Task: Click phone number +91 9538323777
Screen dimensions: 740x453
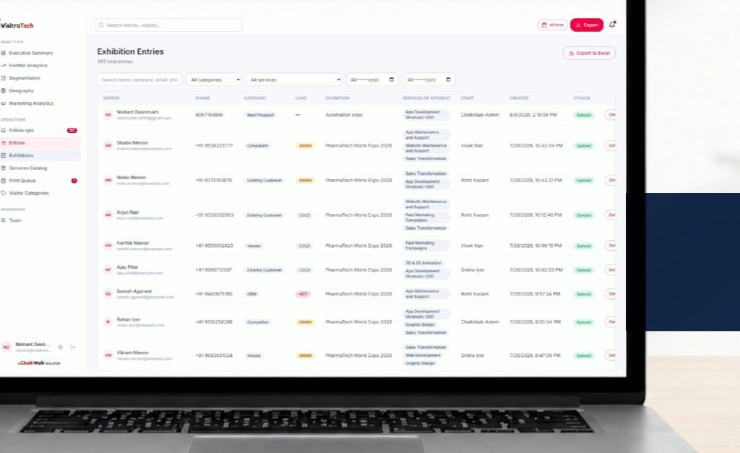Action: pos(214,145)
